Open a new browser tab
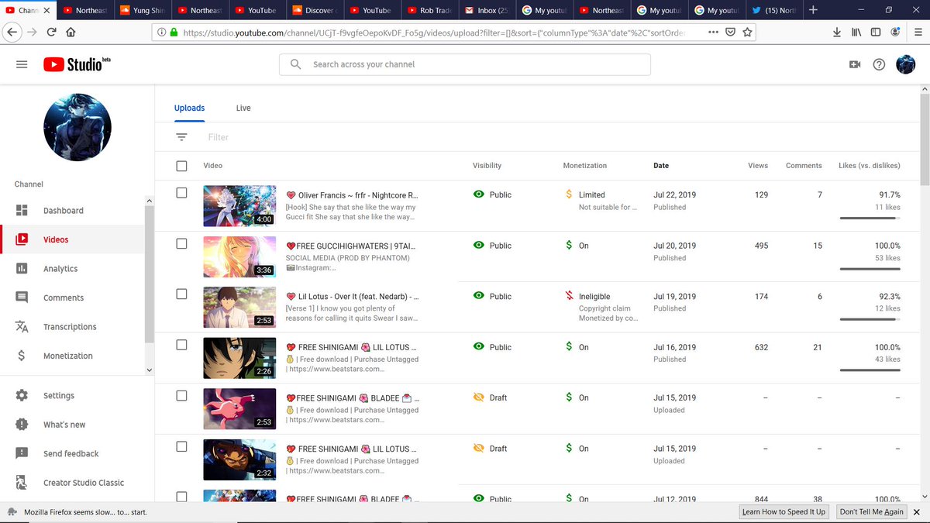The height and width of the screenshot is (523, 930). 812,10
